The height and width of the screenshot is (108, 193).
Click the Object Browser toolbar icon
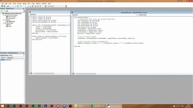(x=40, y=6)
